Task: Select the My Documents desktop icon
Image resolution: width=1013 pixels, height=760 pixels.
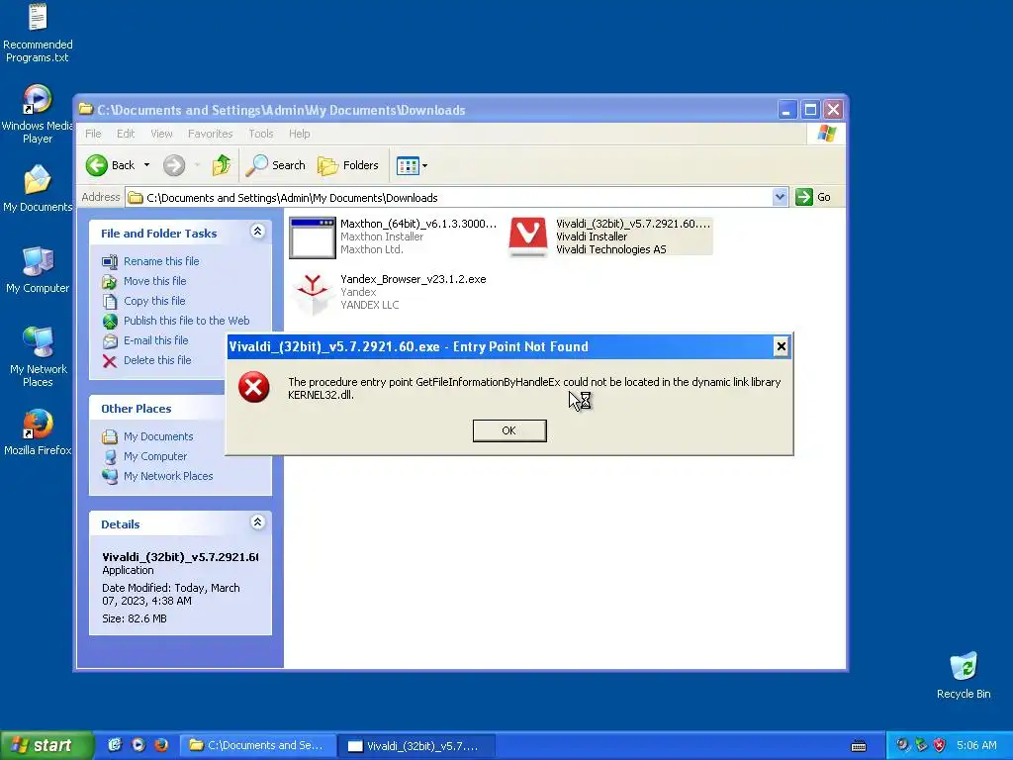Action: pyautogui.click(x=38, y=189)
